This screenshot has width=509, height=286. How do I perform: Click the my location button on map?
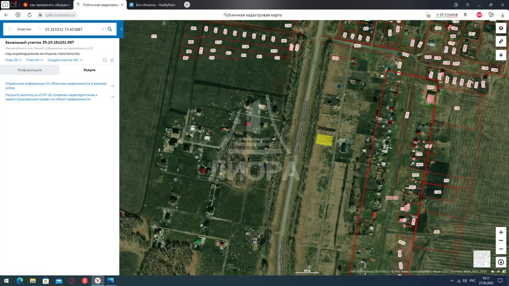click(501, 262)
